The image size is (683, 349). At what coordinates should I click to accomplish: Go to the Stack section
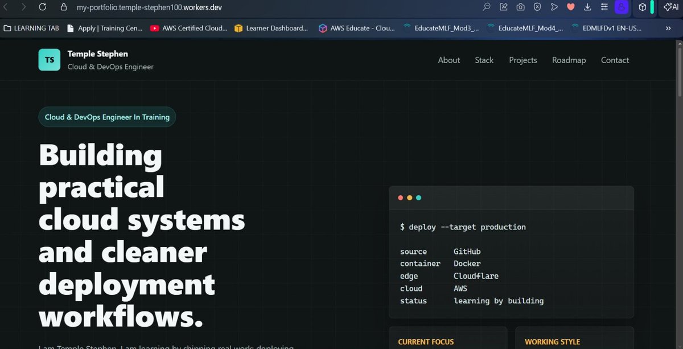coord(484,60)
